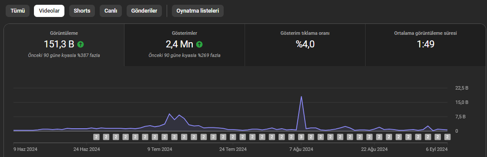Click the "%387 fazla" comparison text

(x=88, y=56)
